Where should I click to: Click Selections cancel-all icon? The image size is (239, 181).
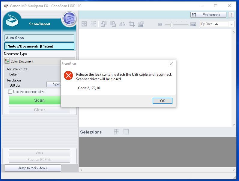(x=126, y=132)
